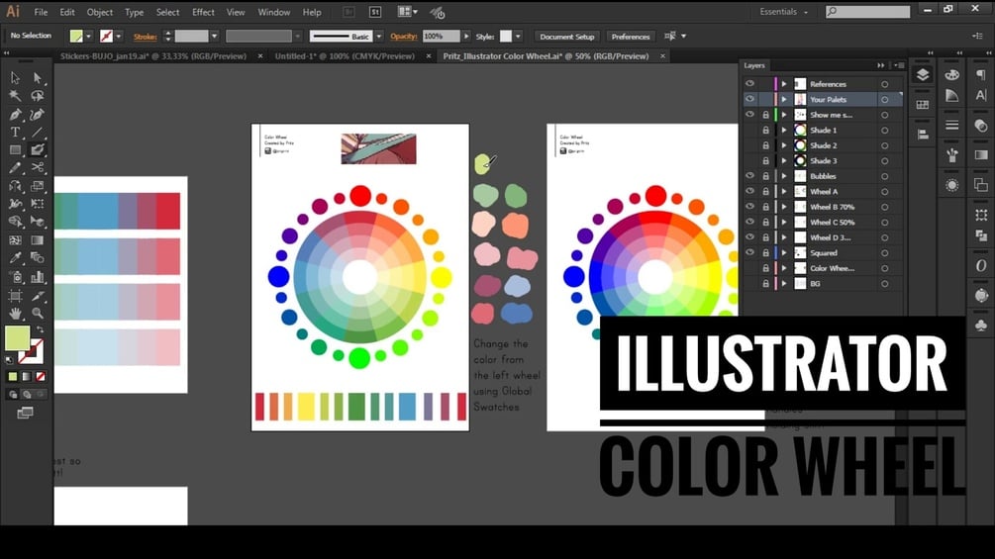995x559 pixels.
Task: Click the Go to Bridge icon
Action: coord(348,12)
